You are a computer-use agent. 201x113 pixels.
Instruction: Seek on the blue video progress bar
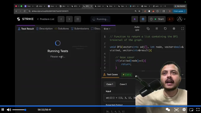click(x=100, y=106)
